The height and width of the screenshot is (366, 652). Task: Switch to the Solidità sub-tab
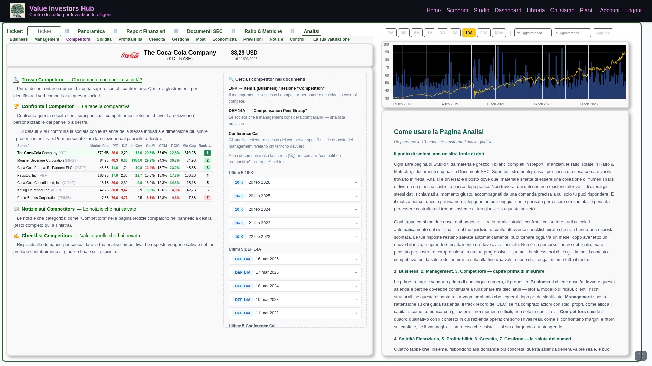(104, 39)
